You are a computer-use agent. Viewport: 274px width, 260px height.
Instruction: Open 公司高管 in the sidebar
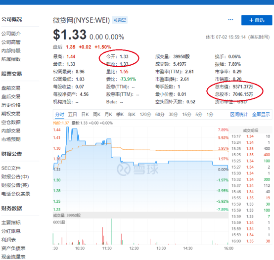(11, 42)
